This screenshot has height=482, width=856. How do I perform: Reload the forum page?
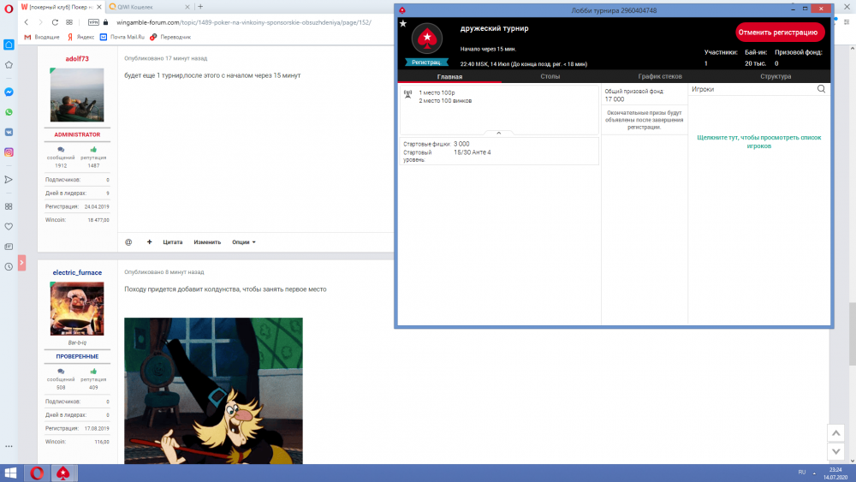[x=55, y=22]
